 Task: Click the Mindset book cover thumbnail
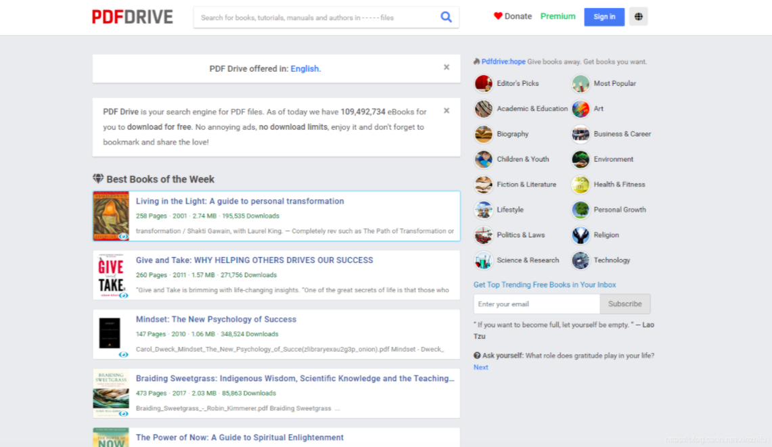point(110,333)
